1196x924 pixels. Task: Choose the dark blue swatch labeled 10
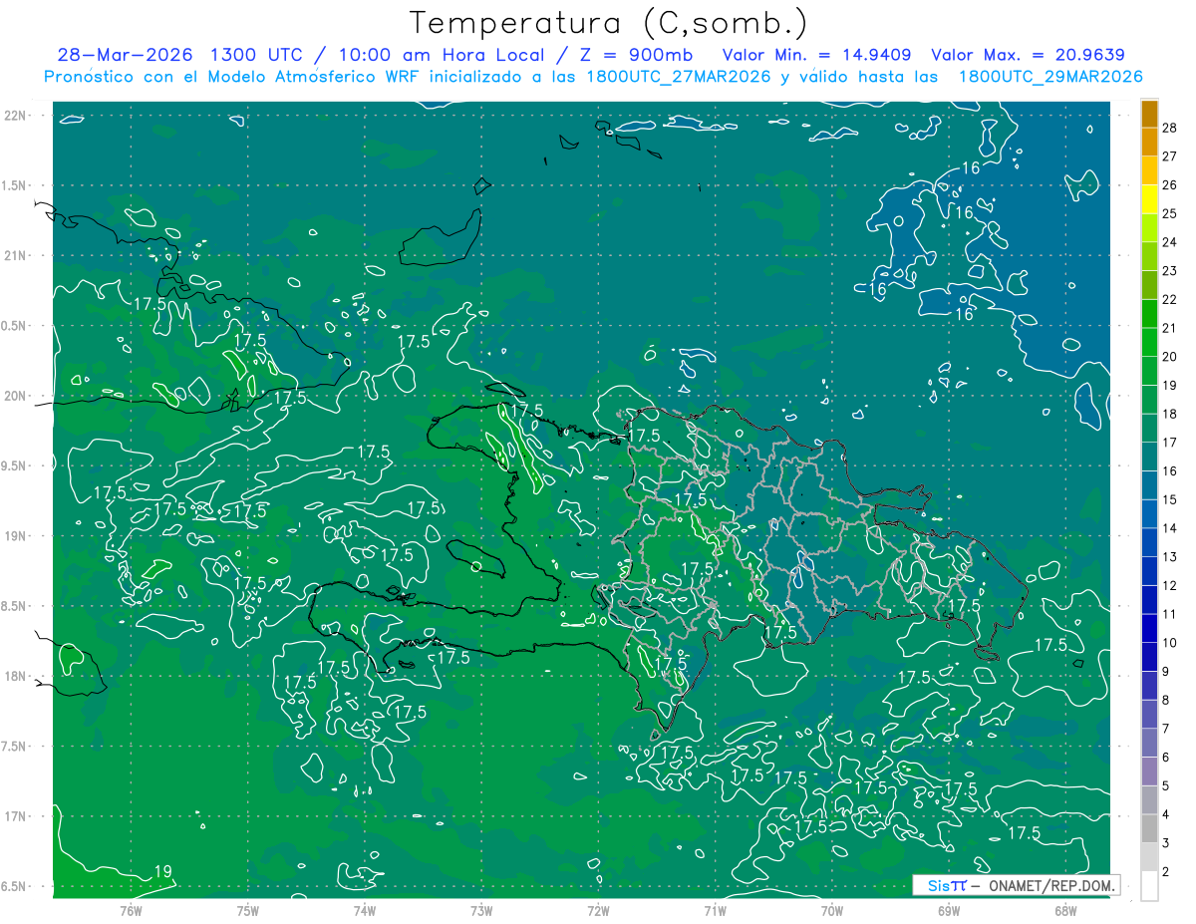[1149, 629]
